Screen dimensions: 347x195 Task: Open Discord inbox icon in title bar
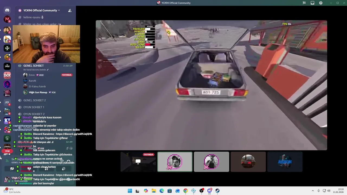(313, 3)
